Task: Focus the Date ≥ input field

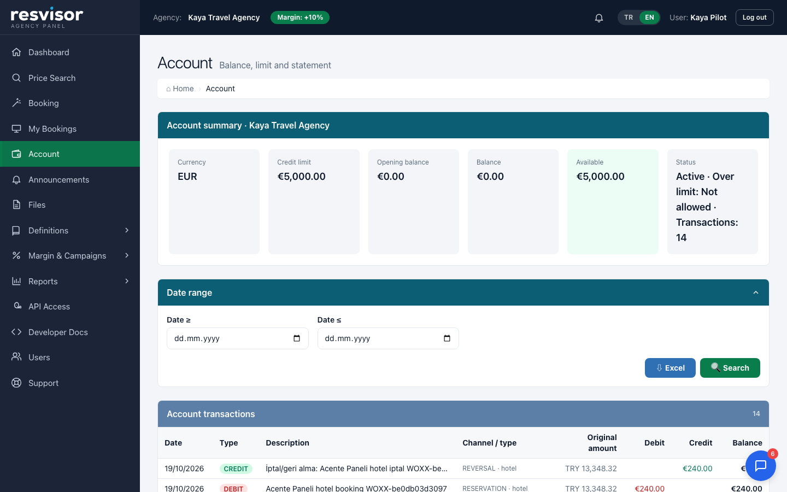Action: pos(237,338)
